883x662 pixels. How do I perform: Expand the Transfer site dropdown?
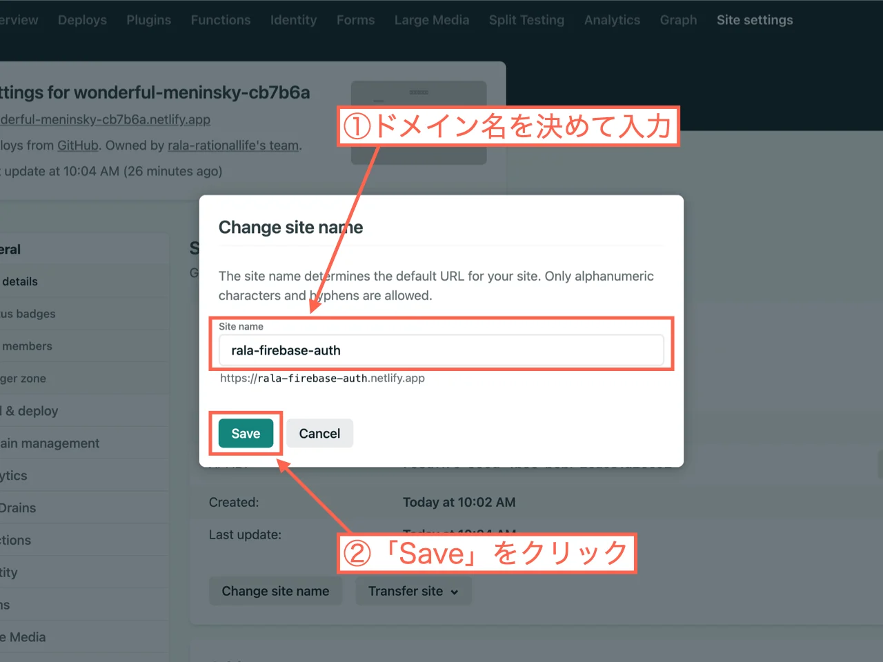[413, 591]
